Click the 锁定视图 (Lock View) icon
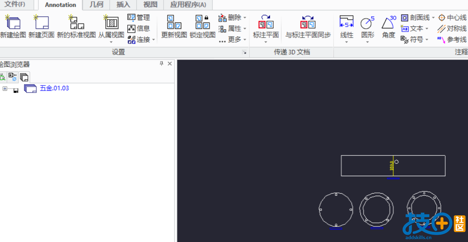The height and width of the screenshot is (242, 468). (203, 22)
